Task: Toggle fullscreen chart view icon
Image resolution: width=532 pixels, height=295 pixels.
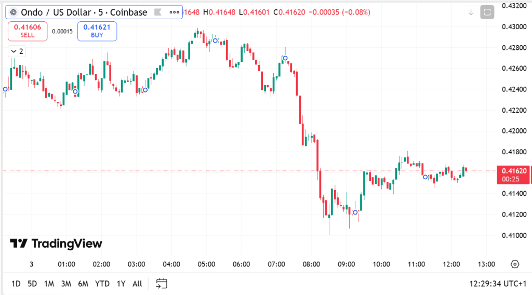Action: (487, 12)
